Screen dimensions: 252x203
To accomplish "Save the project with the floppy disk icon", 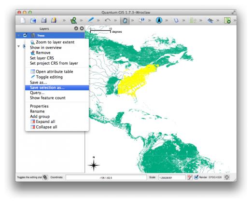I will coord(43,20).
